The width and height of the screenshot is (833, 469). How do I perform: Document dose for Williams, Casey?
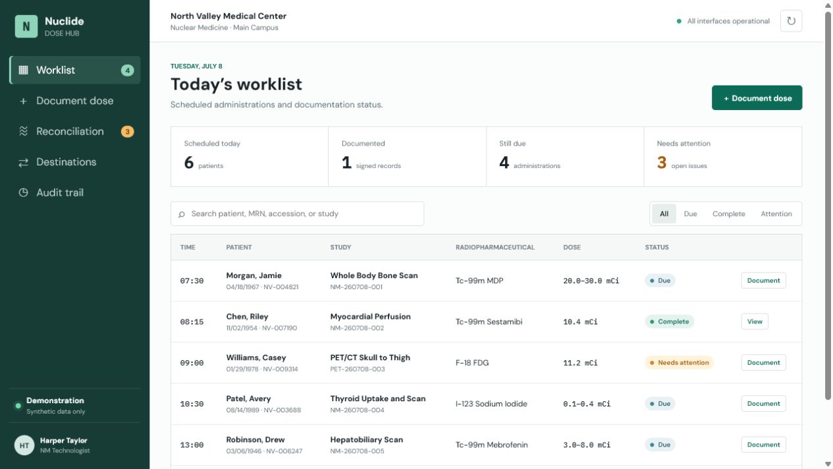coord(763,362)
